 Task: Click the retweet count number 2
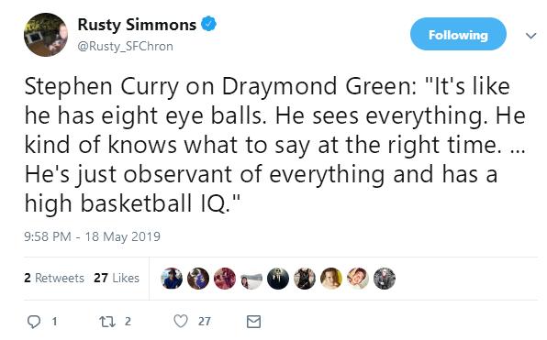(128, 321)
